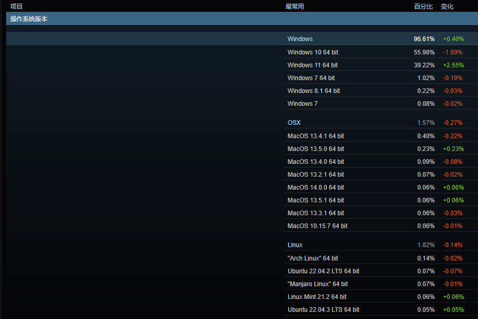Click the 操作系统版本 section header
This screenshot has height=319, width=478.
pyautogui.click(x=242, y=18)
